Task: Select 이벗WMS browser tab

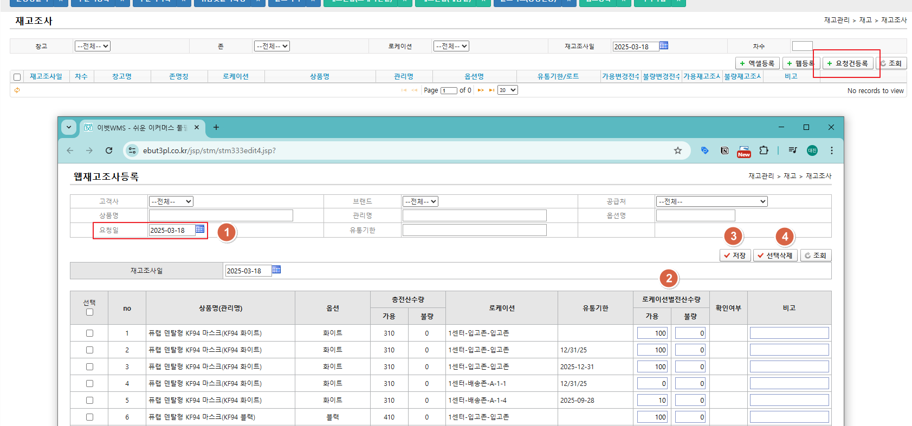Action: [143, 128]
